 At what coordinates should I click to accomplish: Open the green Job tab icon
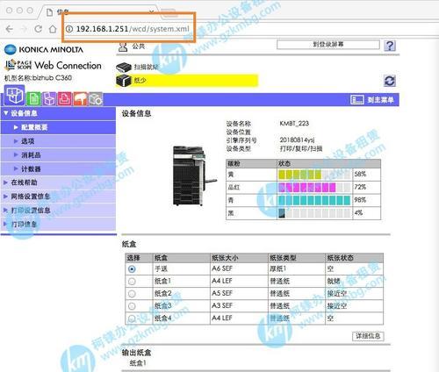coord(33,99)
